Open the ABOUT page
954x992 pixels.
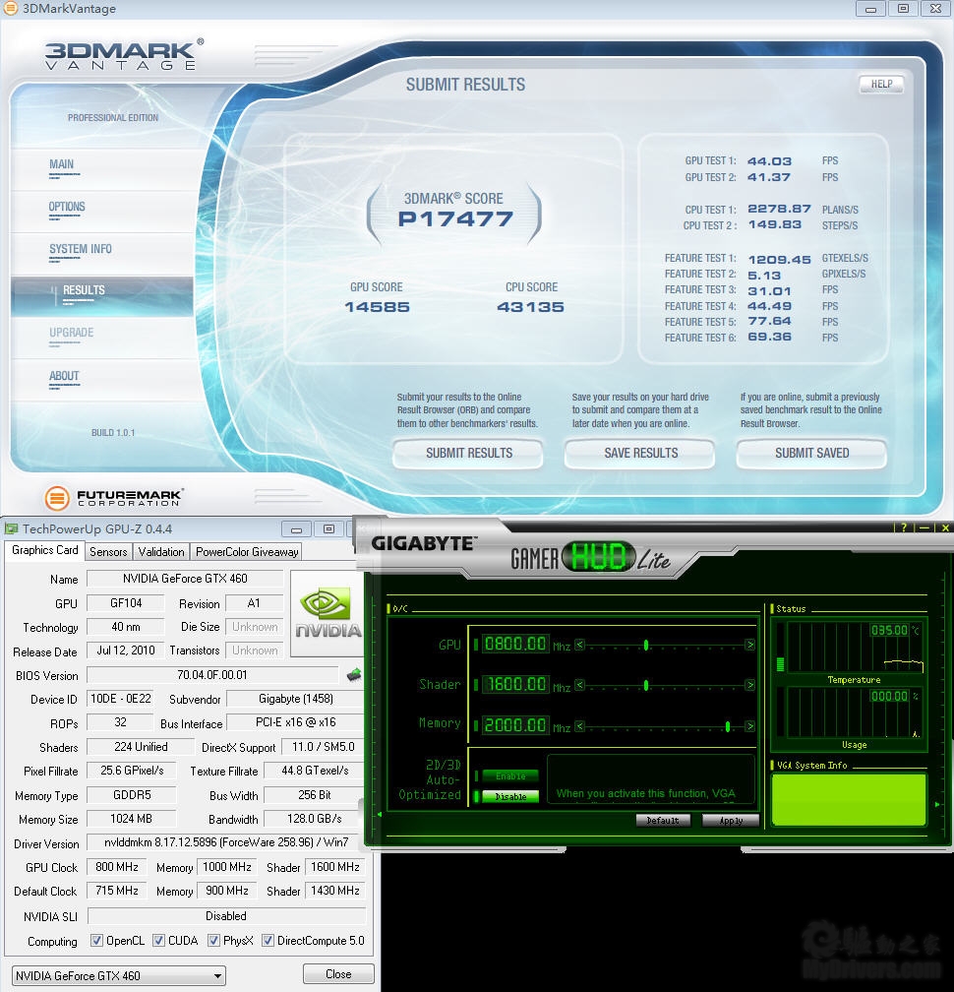click(x=64, y=376)
